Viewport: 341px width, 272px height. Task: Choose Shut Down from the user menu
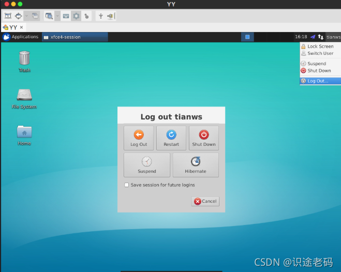320,71
